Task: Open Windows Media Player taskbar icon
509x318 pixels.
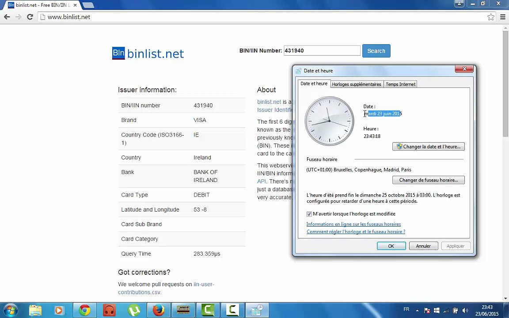Action: tap(59, 310)
